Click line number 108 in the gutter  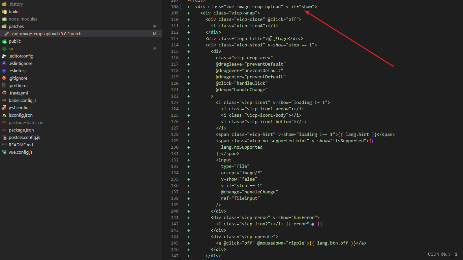[x=175, y=7]
